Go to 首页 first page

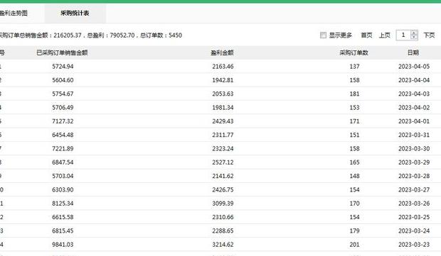click(x=366, y=35)
